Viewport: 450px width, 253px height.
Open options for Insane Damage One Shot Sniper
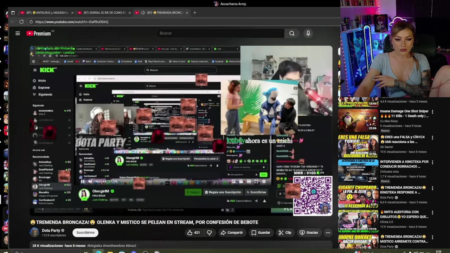coord(432,112)
